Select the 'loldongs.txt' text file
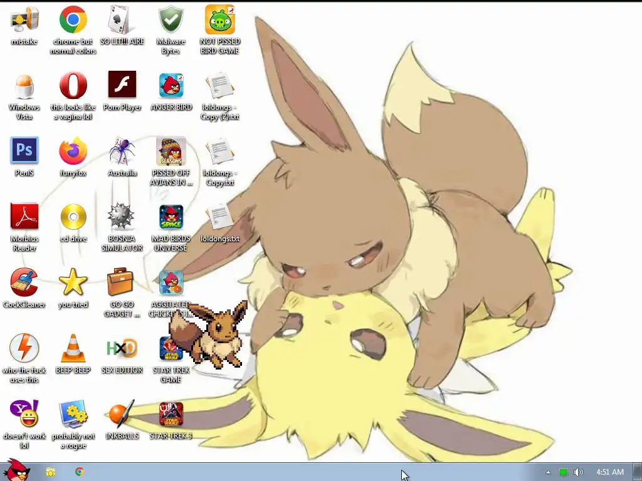The width and height of the screenshot is (642, 481). 220,217
